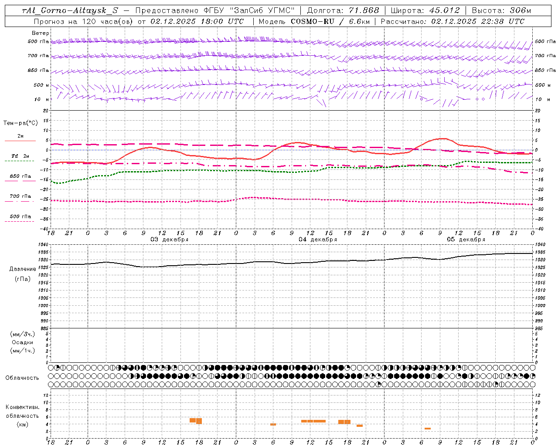Click the Тем-ра(°C) axis title
This screenshot has height=446, width=558.
tap(20, 123)
